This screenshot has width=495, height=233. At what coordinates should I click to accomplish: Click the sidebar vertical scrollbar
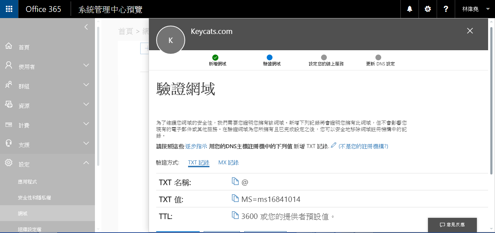click(97, 96)
